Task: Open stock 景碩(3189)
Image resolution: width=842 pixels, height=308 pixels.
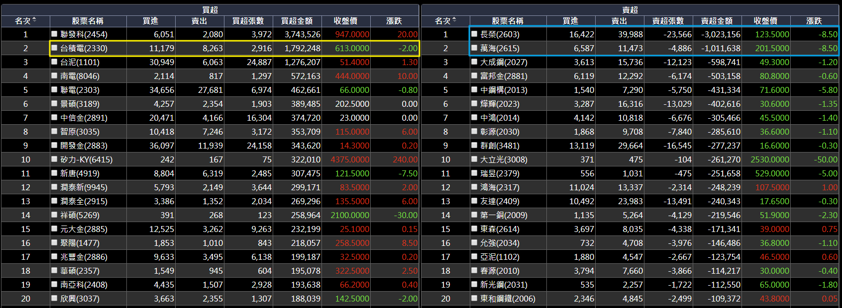Action: point(80,104)
